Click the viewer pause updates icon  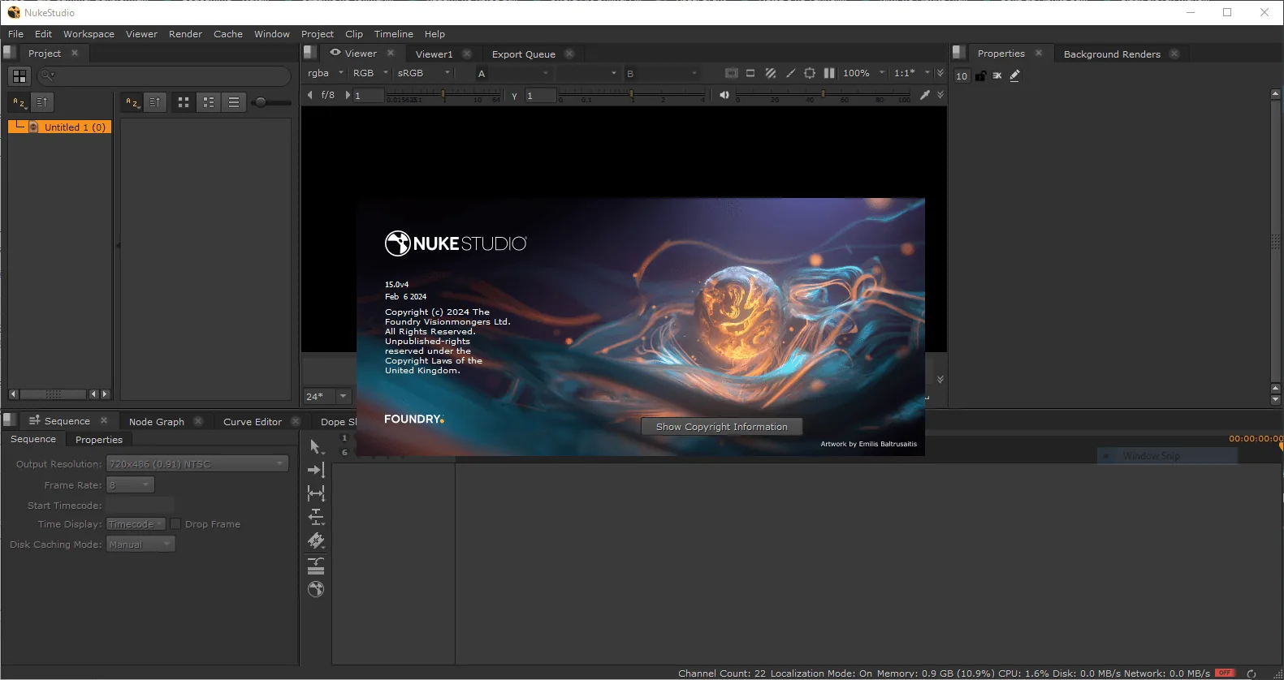click(x=829, y=73)
